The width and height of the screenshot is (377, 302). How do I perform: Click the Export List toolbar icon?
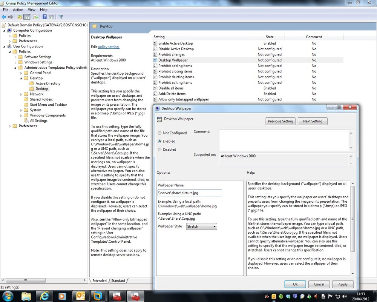point(35,17)
